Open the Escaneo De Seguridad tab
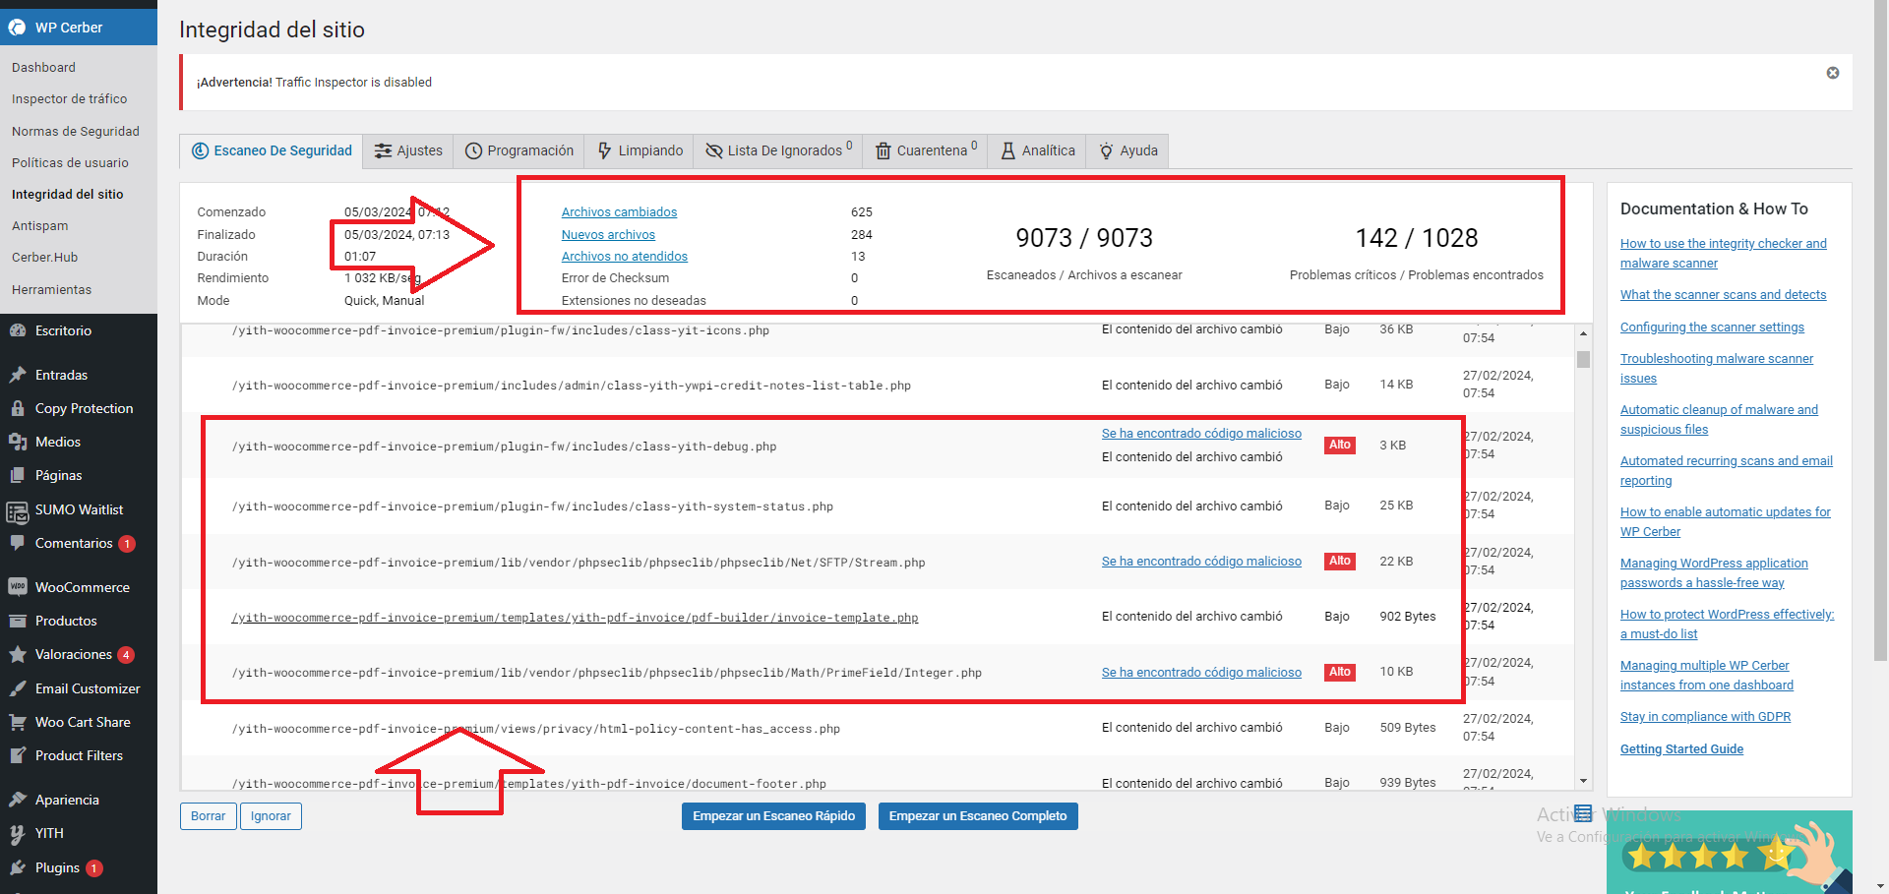 pos(272,150)
